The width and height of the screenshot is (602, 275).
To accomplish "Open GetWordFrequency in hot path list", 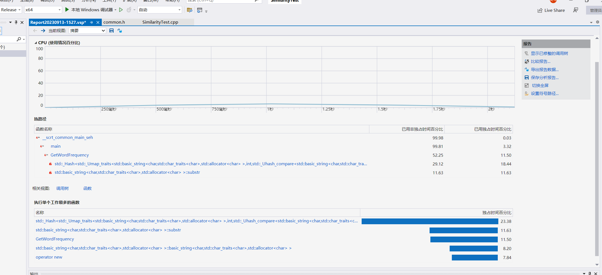I will (70, 155).
